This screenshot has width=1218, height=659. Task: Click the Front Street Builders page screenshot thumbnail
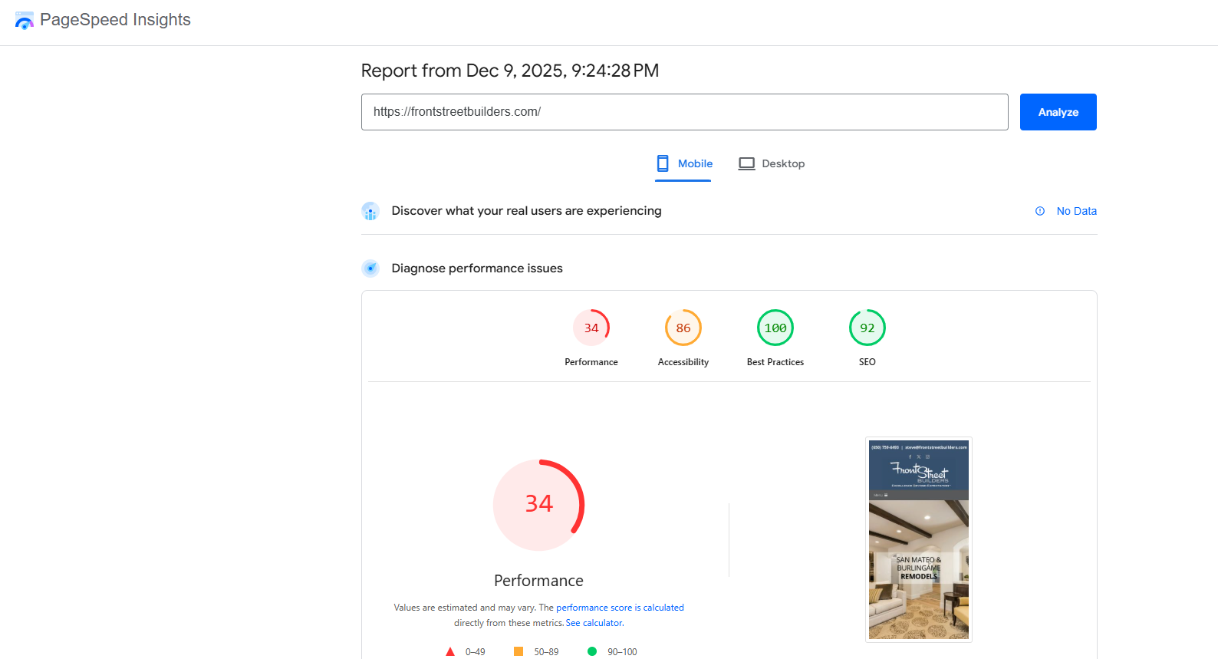click(918, 539)
